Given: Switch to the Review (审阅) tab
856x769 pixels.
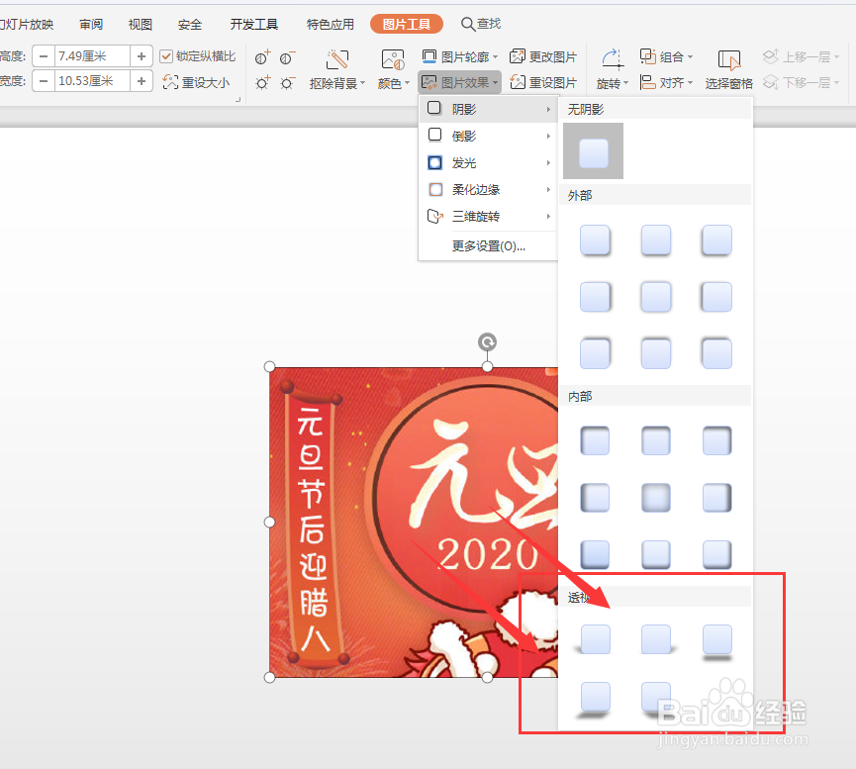Looking at the screenshot, I should pos(91,24).
